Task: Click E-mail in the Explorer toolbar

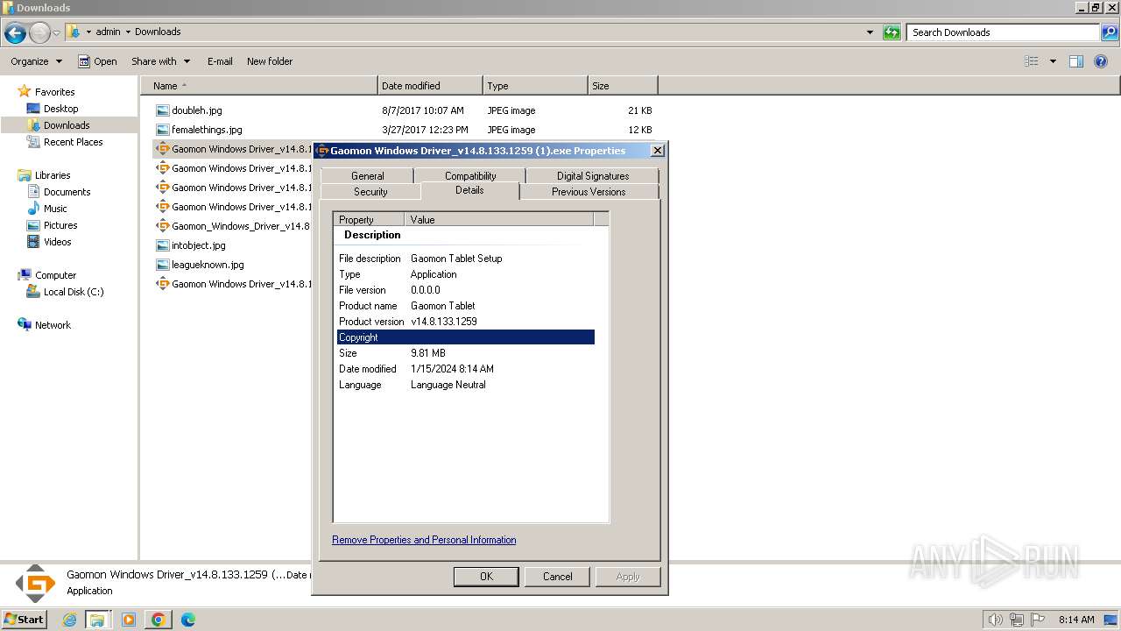Action: click(220, 61)
